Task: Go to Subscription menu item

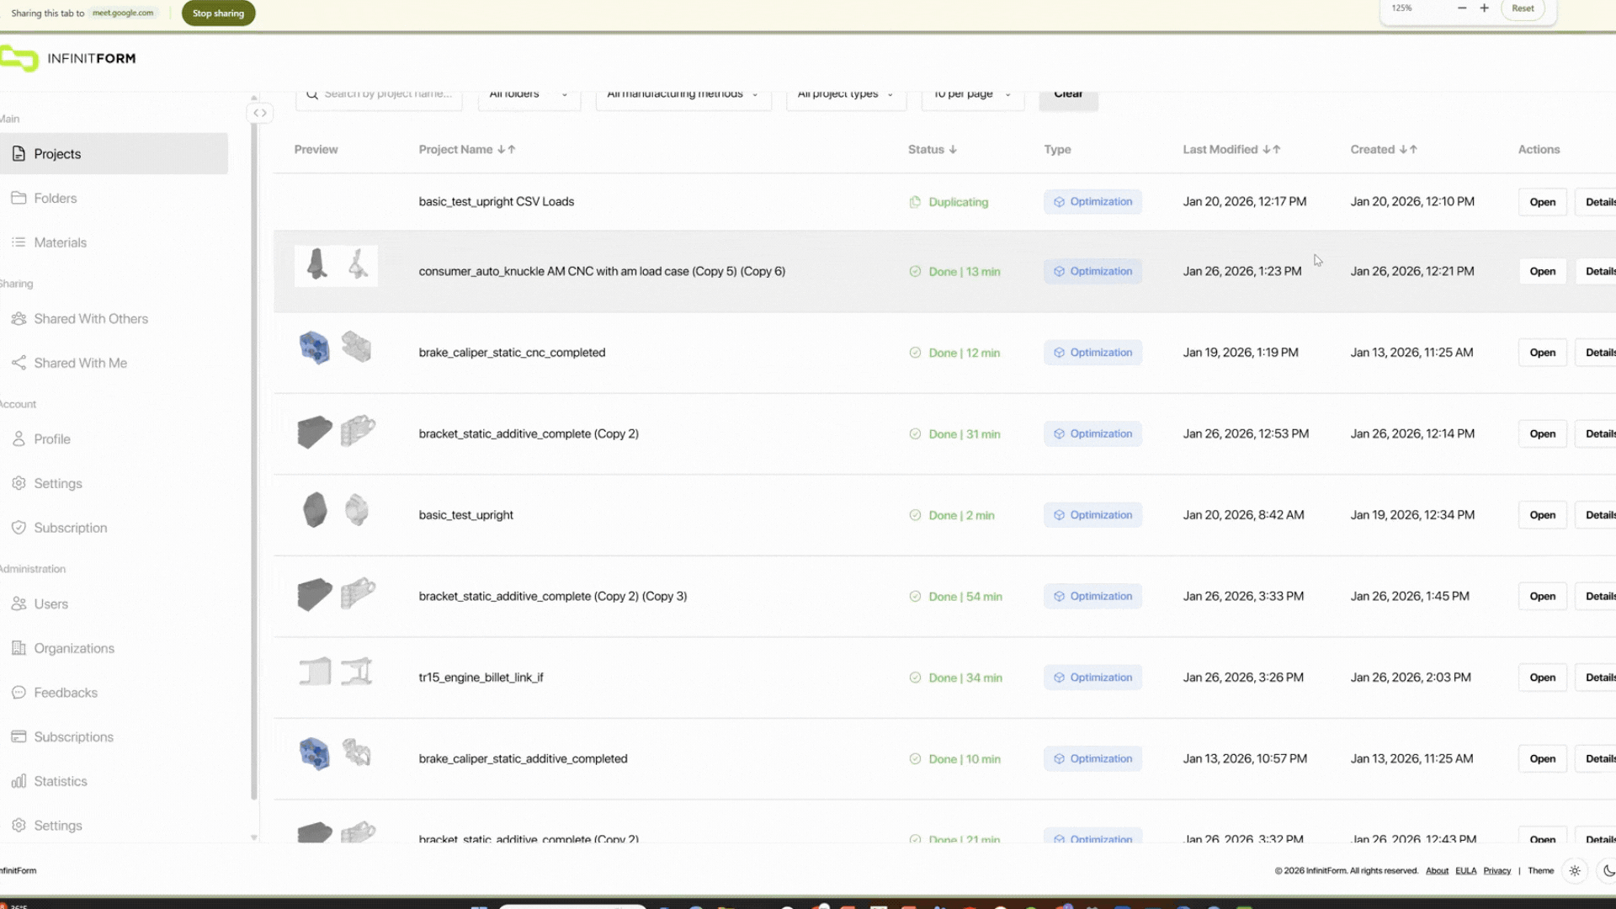Action: pyautogui.click(x=71, y=528)
